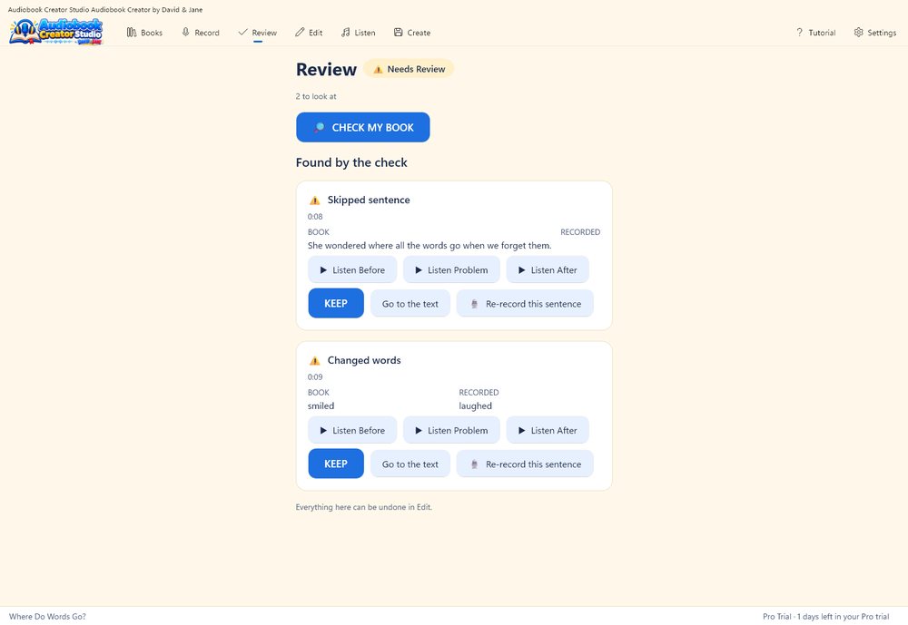The image size is (908, 625).
Task: Re-record the Skipped sentence
Action: click(x=525, y=303)
